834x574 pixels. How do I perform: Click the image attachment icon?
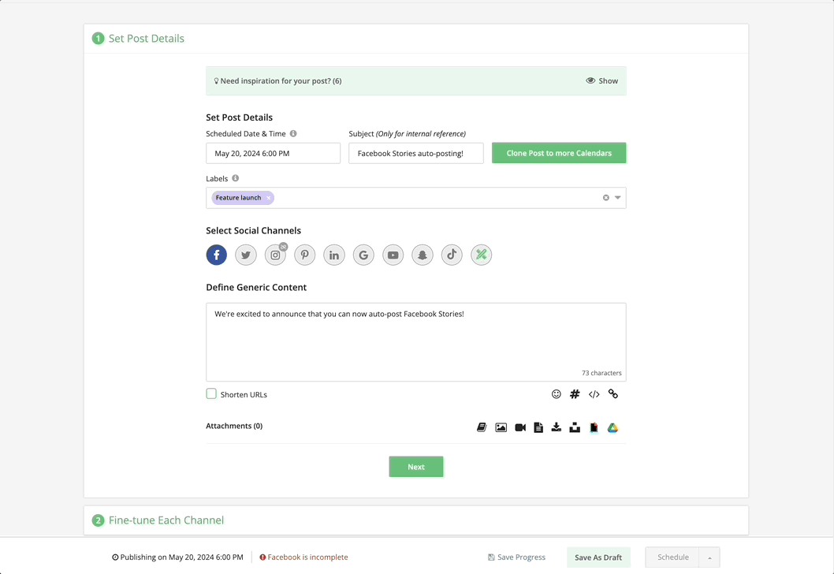[x=501, y=427]
